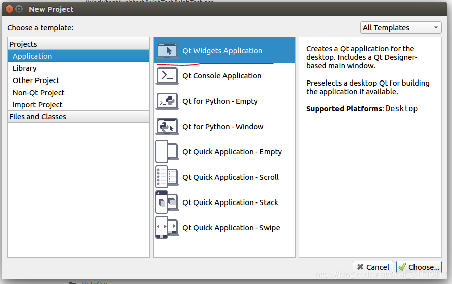Image resolution: width=452 pixels, height=284 pixels.
Task: Select the Qt Widgets Application label
Action: pyautogui.click(x=222, y=51)
